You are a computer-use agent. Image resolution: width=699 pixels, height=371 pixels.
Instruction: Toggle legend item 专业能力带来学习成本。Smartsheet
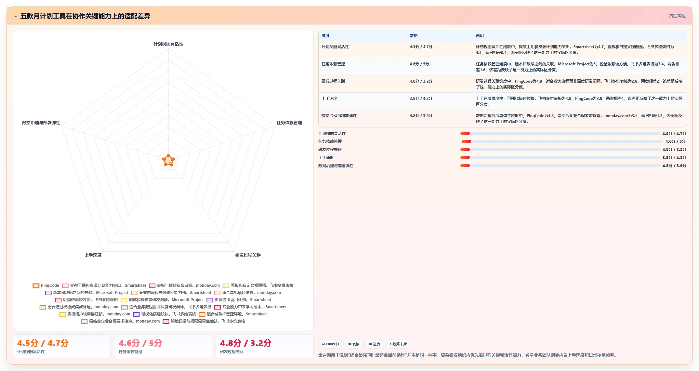[250, 307]
